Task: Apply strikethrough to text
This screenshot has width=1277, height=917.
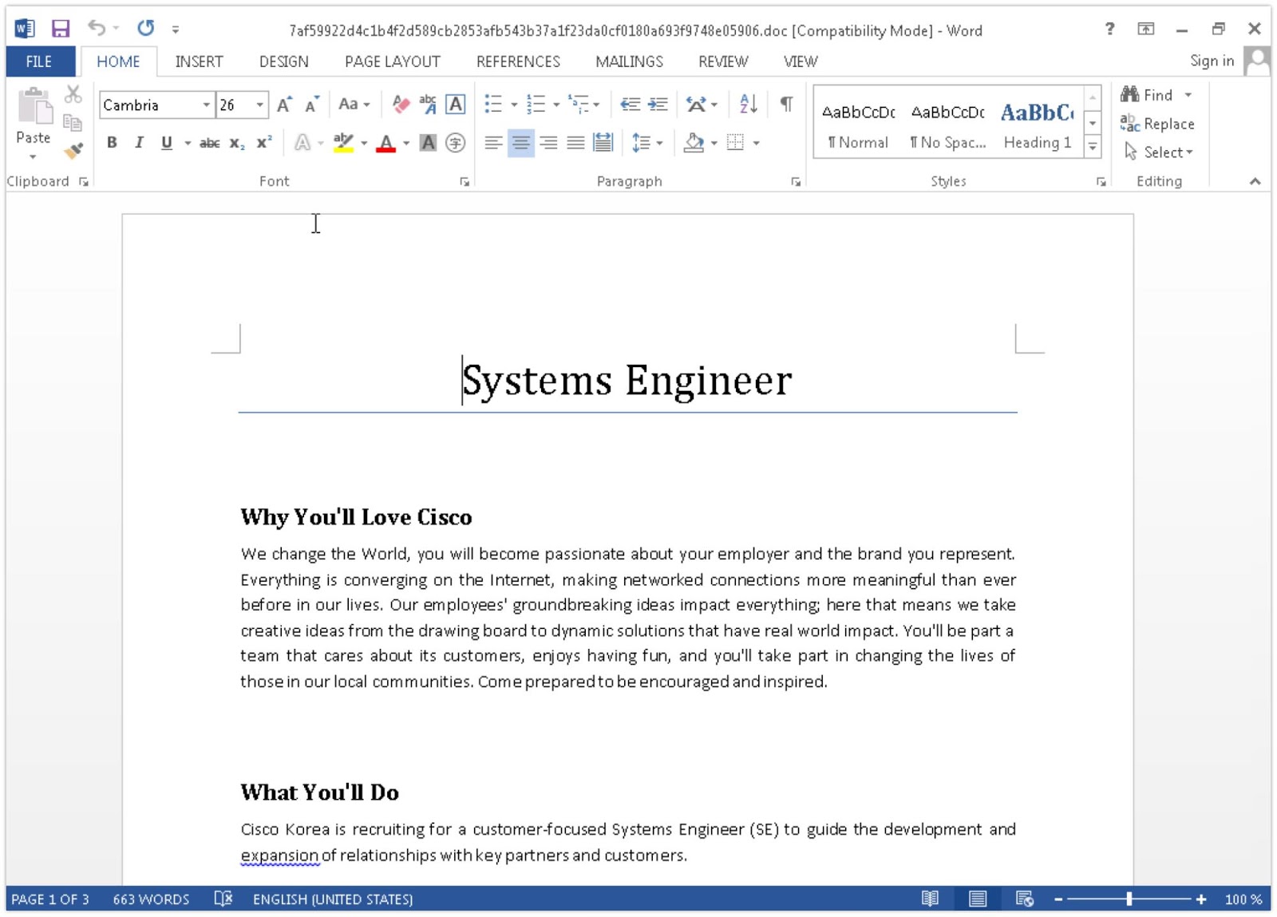Action: coord(208,143)
